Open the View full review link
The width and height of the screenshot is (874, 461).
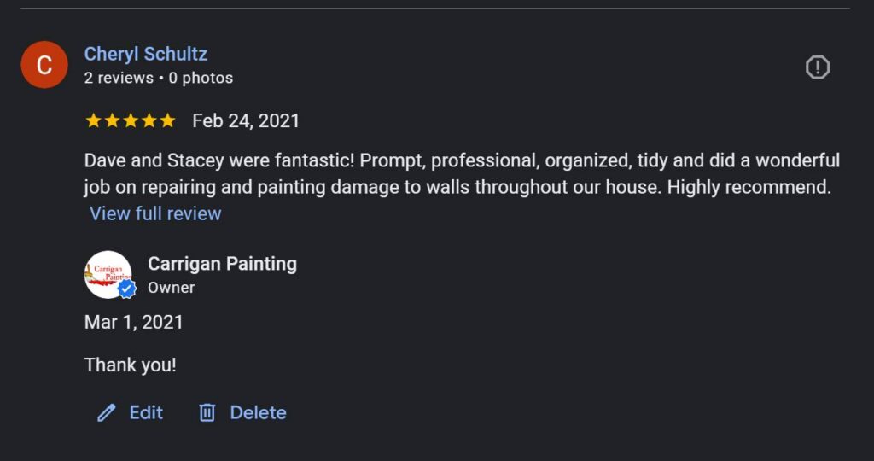155,213
